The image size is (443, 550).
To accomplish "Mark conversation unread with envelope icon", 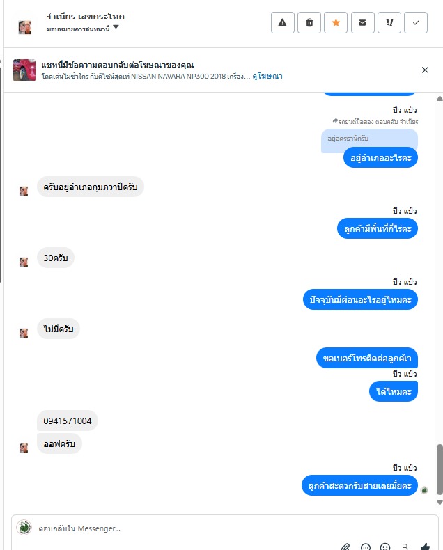I will tap(362, 23).
